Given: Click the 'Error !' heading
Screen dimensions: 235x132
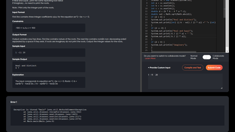Looking at the screenshot, I should [x=14, y=102].
